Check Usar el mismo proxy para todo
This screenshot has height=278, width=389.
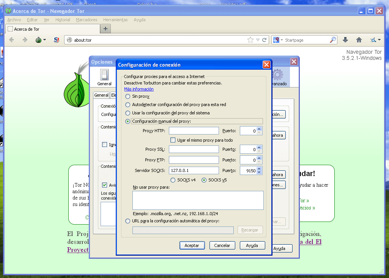[x=173, y=140]
